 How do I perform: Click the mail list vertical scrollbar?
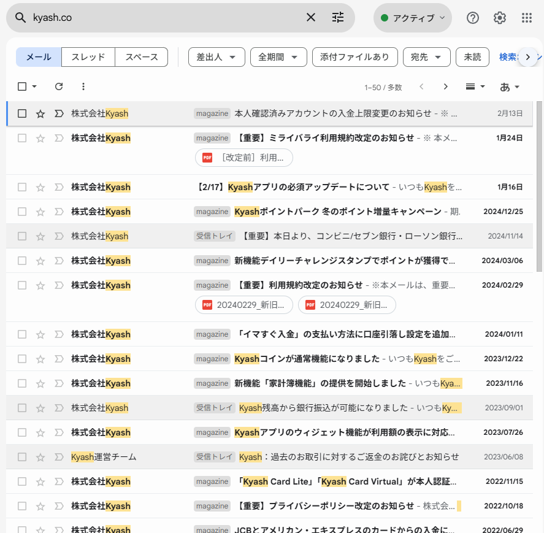click(x=539, y=186)
